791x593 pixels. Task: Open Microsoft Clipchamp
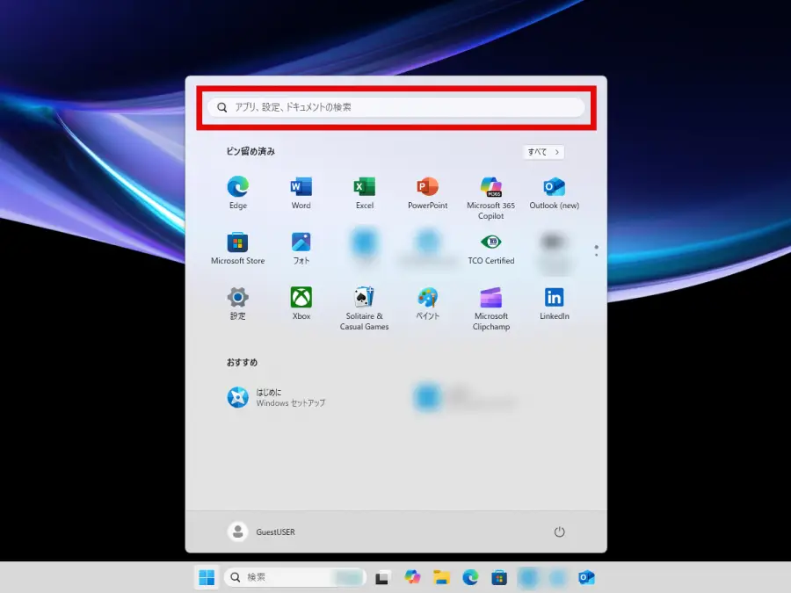[x=490, y=308]
